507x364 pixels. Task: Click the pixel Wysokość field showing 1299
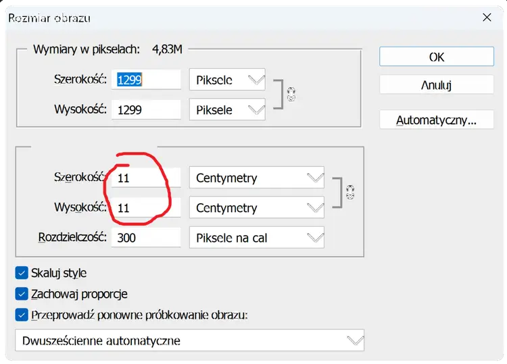pyautogui.click(x=146, y=109)
